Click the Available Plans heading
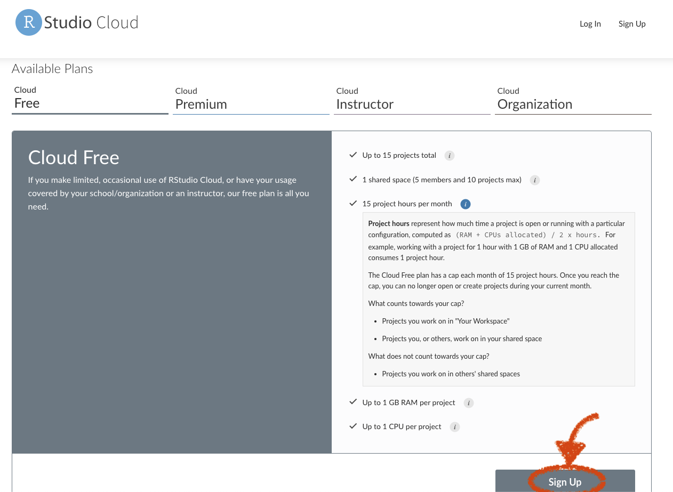The width and height of the screenshot is (673, 492). pyautogui.click(x=52, y=69)
